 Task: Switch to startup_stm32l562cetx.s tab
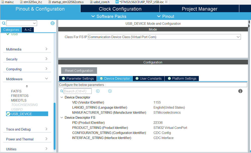[x=66, y=2]
